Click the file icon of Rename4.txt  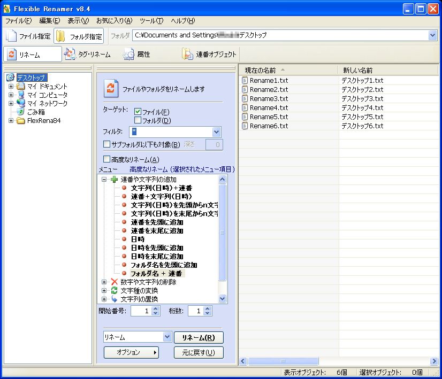(x=245, y=107)
